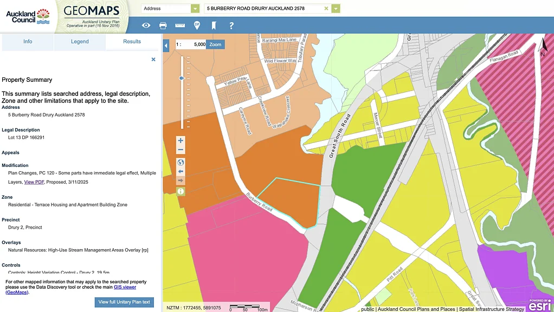Click the full extent globe icon
Screen dimensions: 554x312
click(181, 162)
